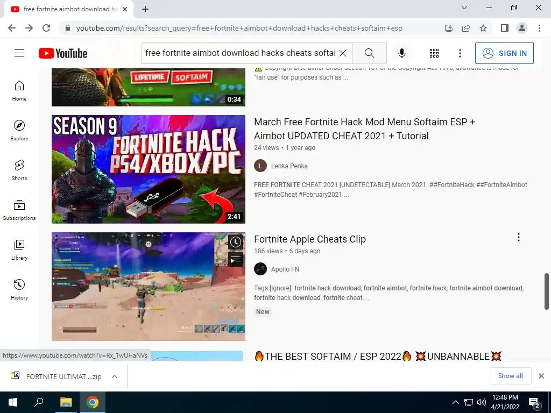Click the share page icon in address bar
The height and width of the screenshot is (413, 551).
click(x=466, y=28)
